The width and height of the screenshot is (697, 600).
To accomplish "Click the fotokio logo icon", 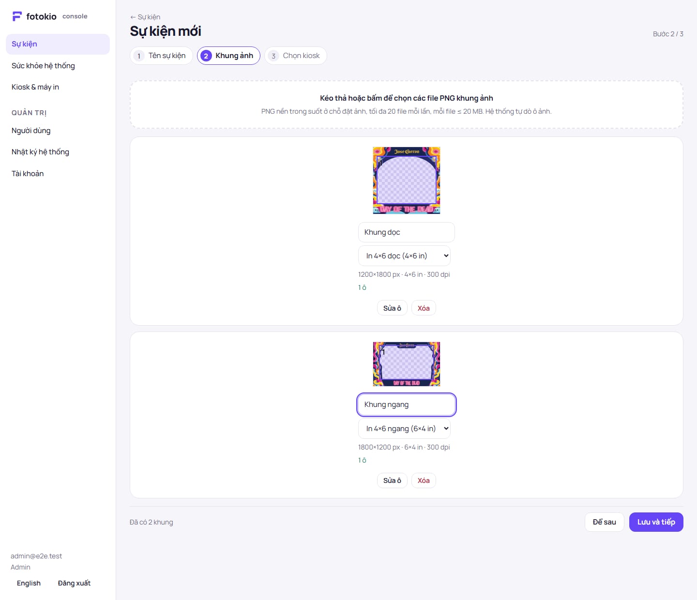I will point(17,16).
